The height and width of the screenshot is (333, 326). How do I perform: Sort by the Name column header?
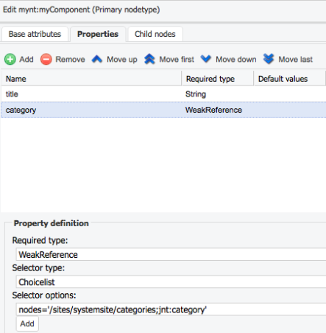[x=91, y=79]
